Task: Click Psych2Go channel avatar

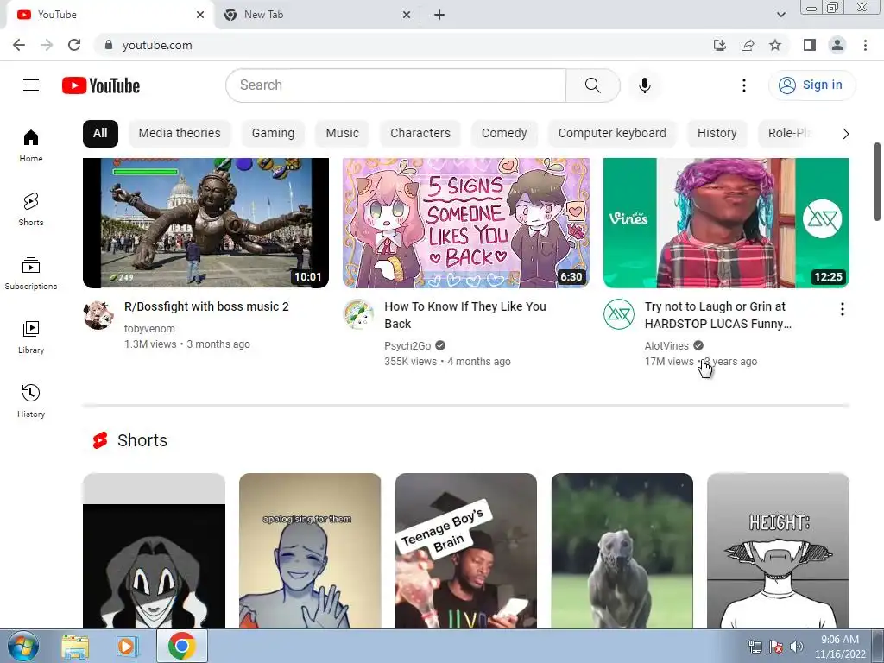Action: [x=358, y=314]
